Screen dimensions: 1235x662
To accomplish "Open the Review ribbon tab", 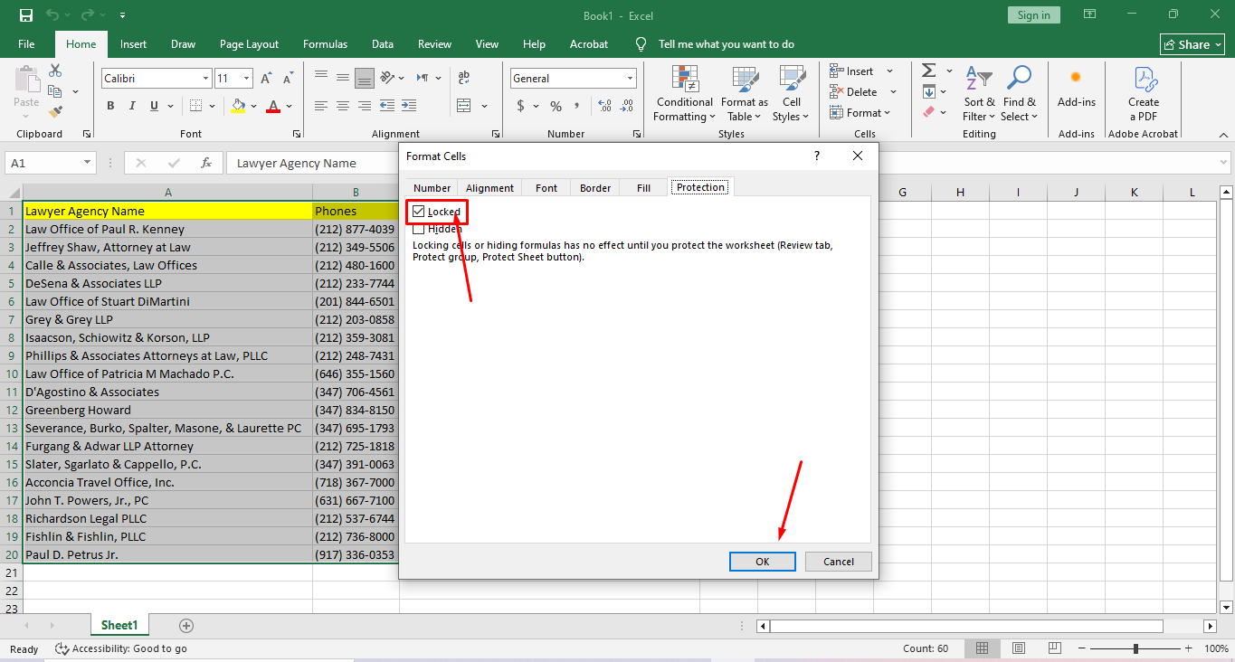I will [x=434, y=44].
